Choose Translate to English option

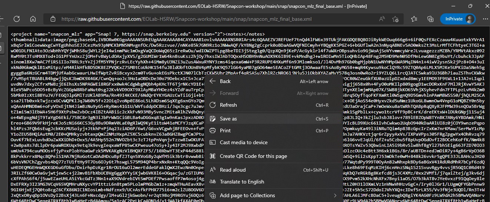242,182
